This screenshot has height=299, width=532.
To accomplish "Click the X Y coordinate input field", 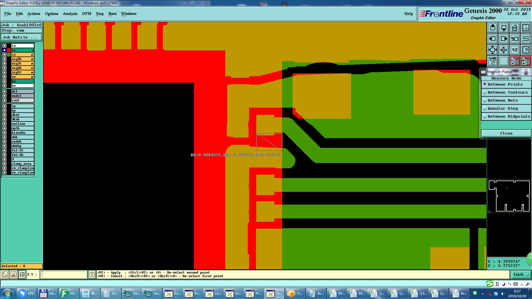I will point(64,274).
